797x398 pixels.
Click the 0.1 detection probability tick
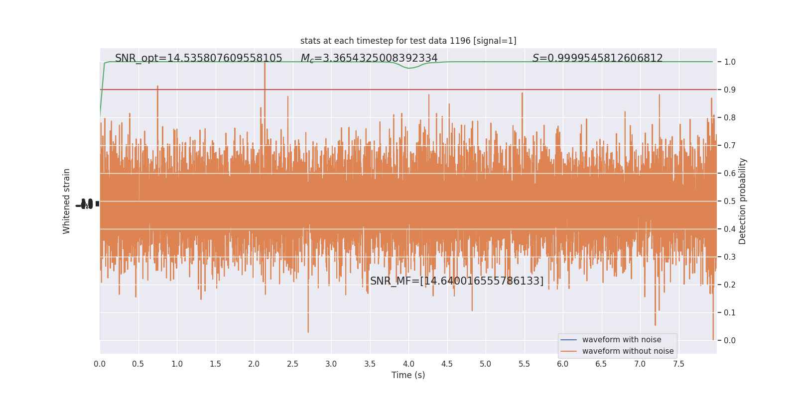[x=730, y=313]
